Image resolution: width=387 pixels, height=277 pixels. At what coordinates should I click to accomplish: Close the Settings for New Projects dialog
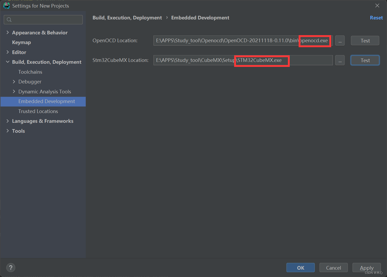[x=377, y=6]
